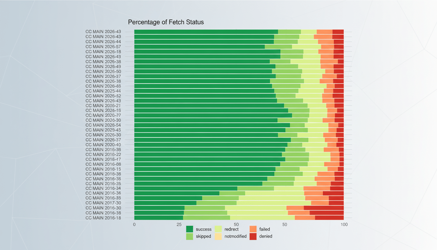
Task: Click the "Percentage of Fetch Status" chart title
Action: tap(166, 22)
